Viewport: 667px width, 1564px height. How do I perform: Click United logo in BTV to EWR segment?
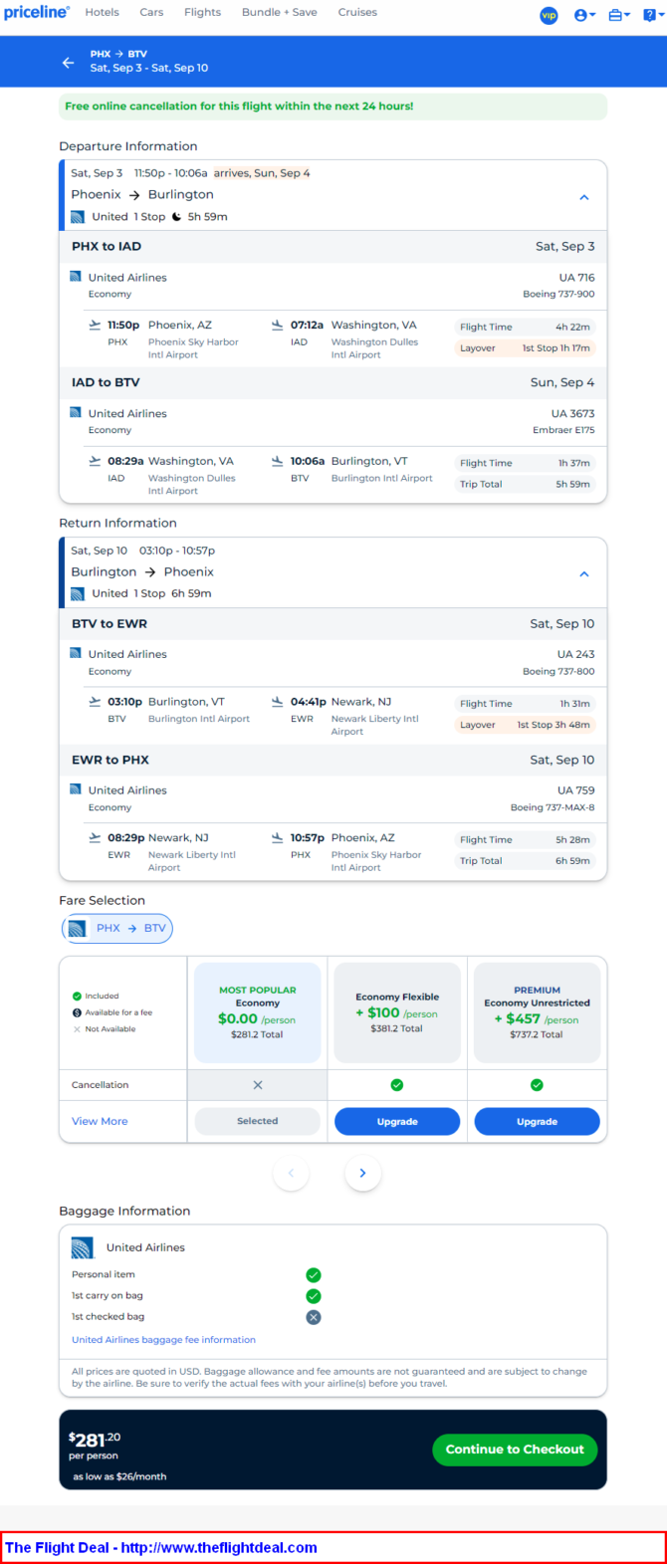pos(76,653)
